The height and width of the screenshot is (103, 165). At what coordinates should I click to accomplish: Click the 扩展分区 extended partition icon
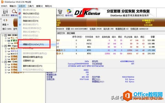pos(9,41)
